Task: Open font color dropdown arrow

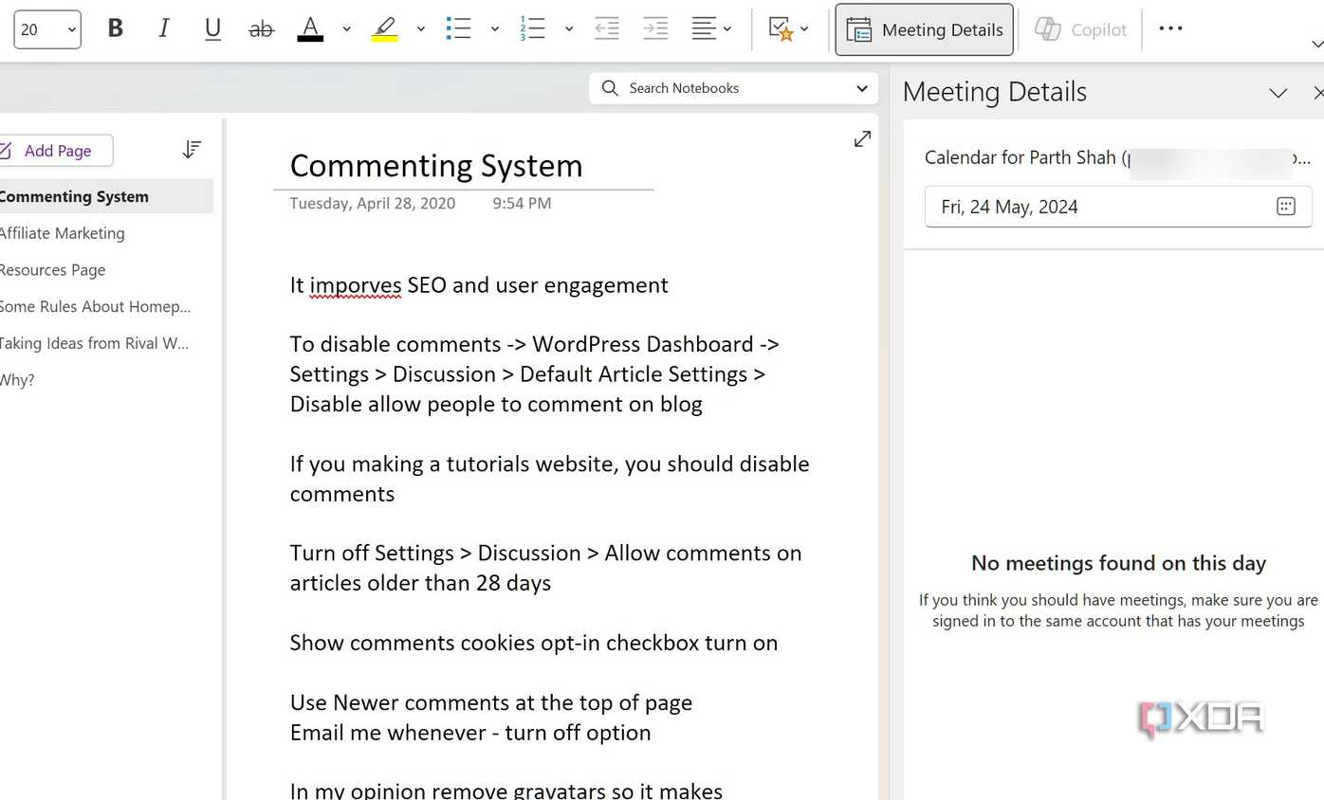Action: [346, 29]
